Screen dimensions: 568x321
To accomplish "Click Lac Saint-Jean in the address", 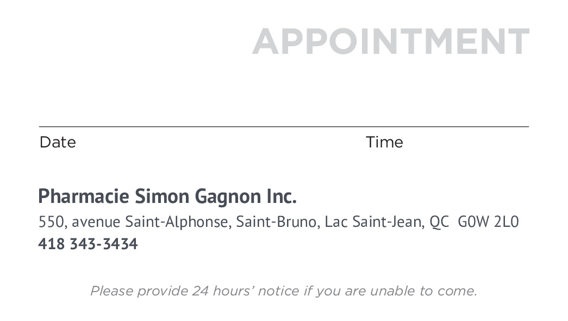I will [373, 222].
